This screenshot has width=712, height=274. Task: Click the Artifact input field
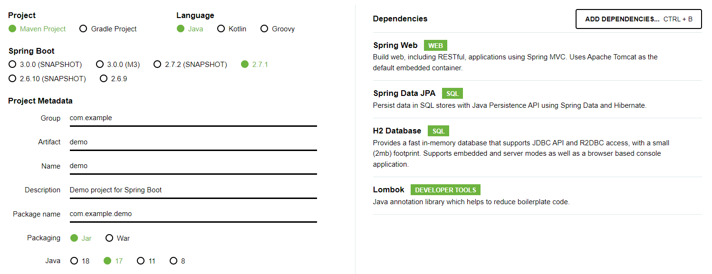(193, 142)
